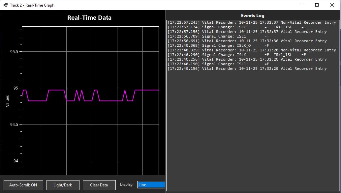Click the Events Log header
Image resolution: width=341 pixels, height=193 pixels.
(x=253, y=15)
